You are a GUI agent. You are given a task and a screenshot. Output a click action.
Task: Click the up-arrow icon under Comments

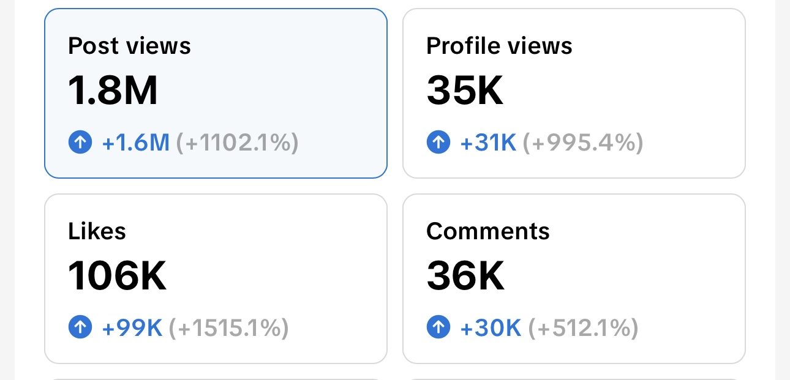(438, 328)
